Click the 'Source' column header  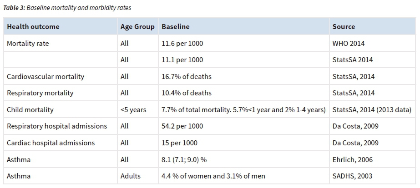[x=344, y=27]
